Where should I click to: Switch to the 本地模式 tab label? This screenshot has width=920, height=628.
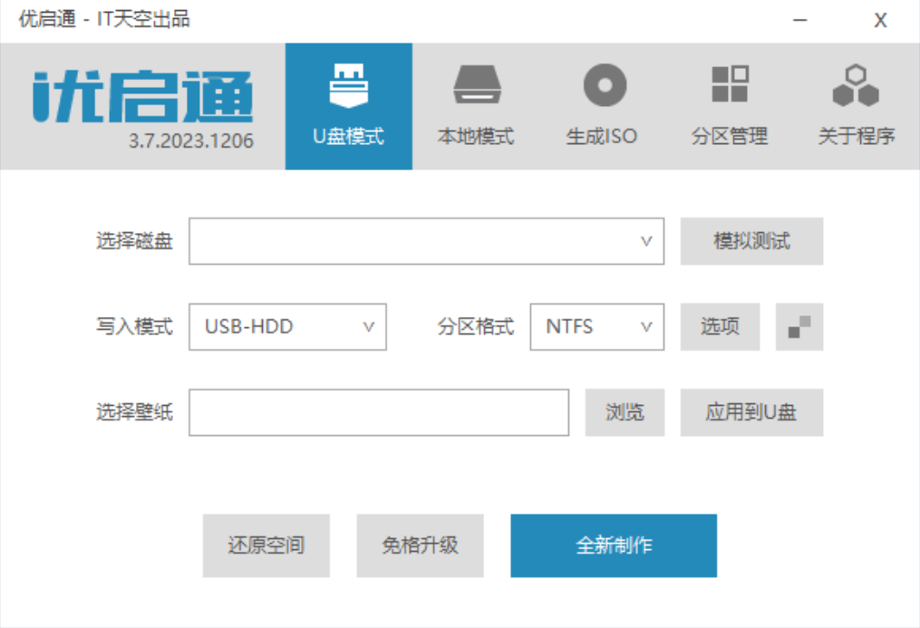[x=476, y=136]
